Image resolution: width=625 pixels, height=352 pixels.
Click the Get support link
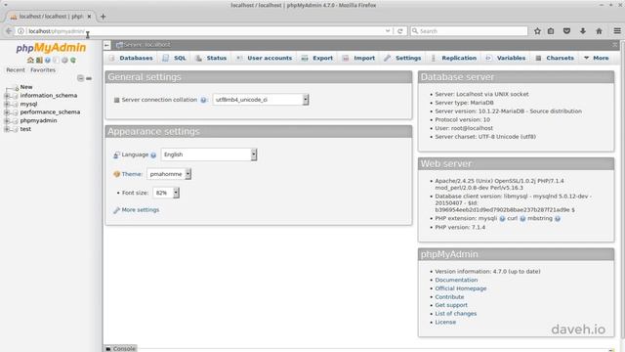click(451, 305)
